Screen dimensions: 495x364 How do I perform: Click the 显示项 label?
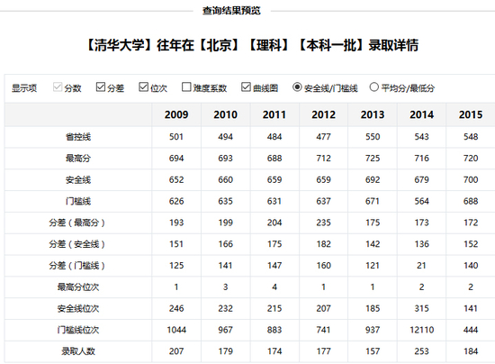24,87
